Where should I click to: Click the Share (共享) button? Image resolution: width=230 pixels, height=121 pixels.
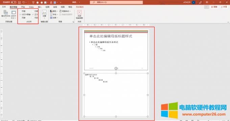click(224, 7)
